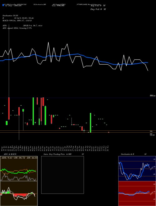Click the 'Intra Day Trading Price & MRSI' title
Image resolution: width=156 pixels, height=206 pixels.
pyautogui.click(x=64, y=154)
